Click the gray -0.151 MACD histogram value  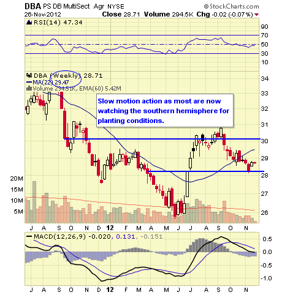pos(151,237)
